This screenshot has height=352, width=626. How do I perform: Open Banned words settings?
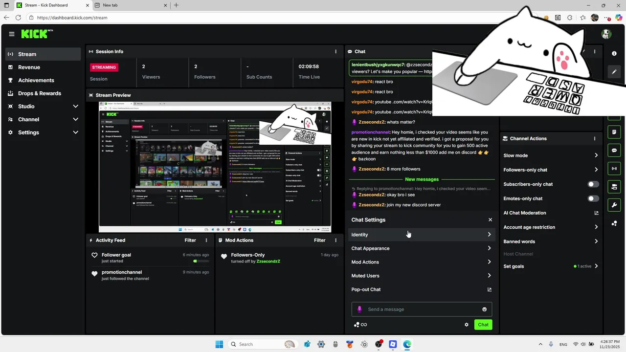tap(551, 242)
